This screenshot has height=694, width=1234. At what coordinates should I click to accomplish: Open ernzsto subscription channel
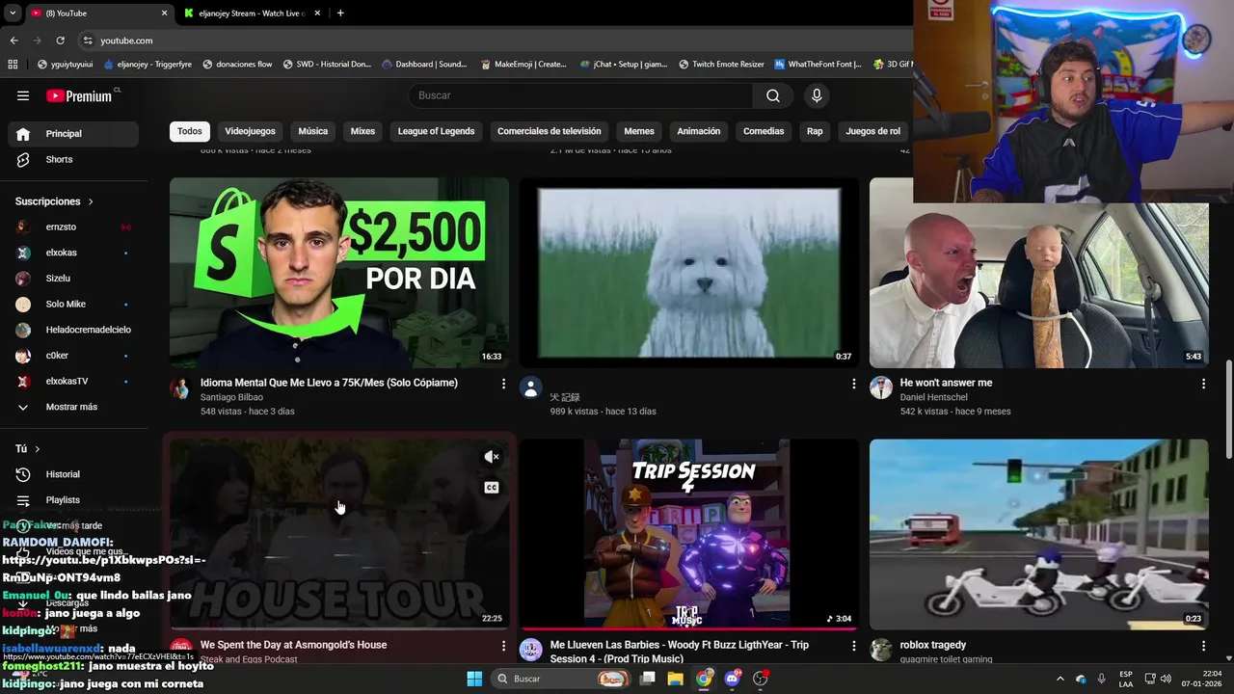[x=73, y=227]
